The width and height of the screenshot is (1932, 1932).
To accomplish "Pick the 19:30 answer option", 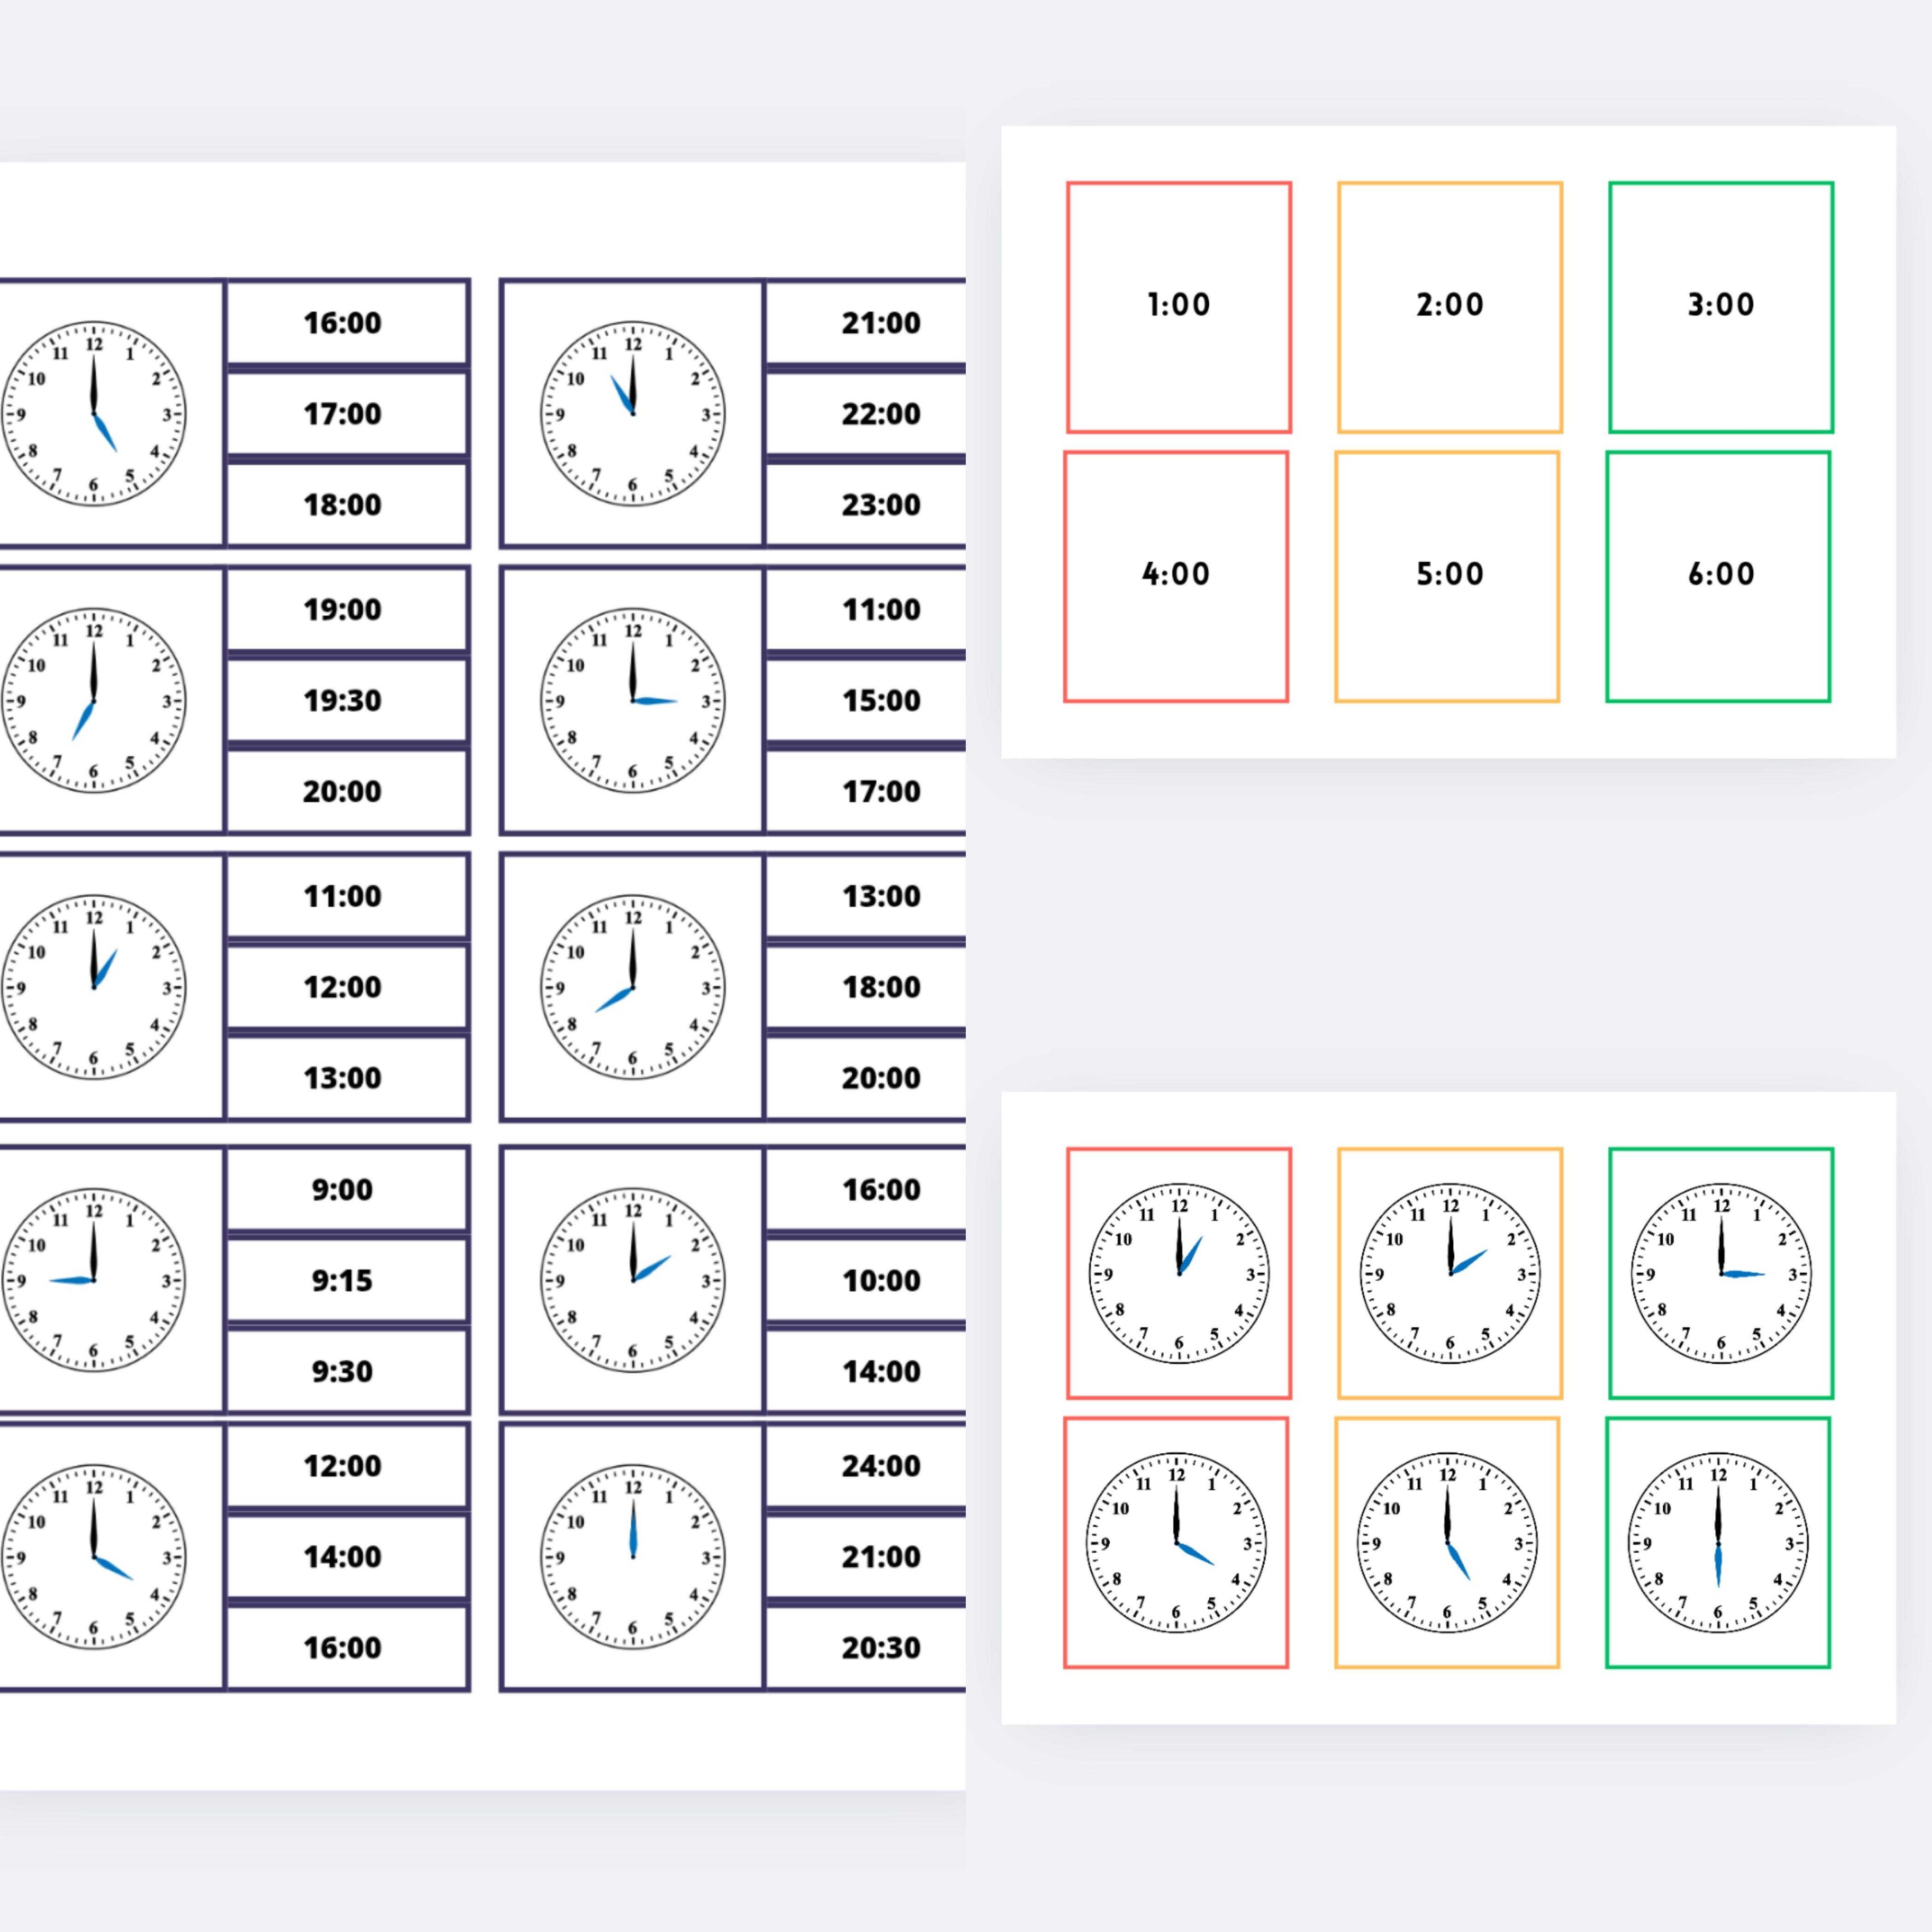I will point(343,700).
